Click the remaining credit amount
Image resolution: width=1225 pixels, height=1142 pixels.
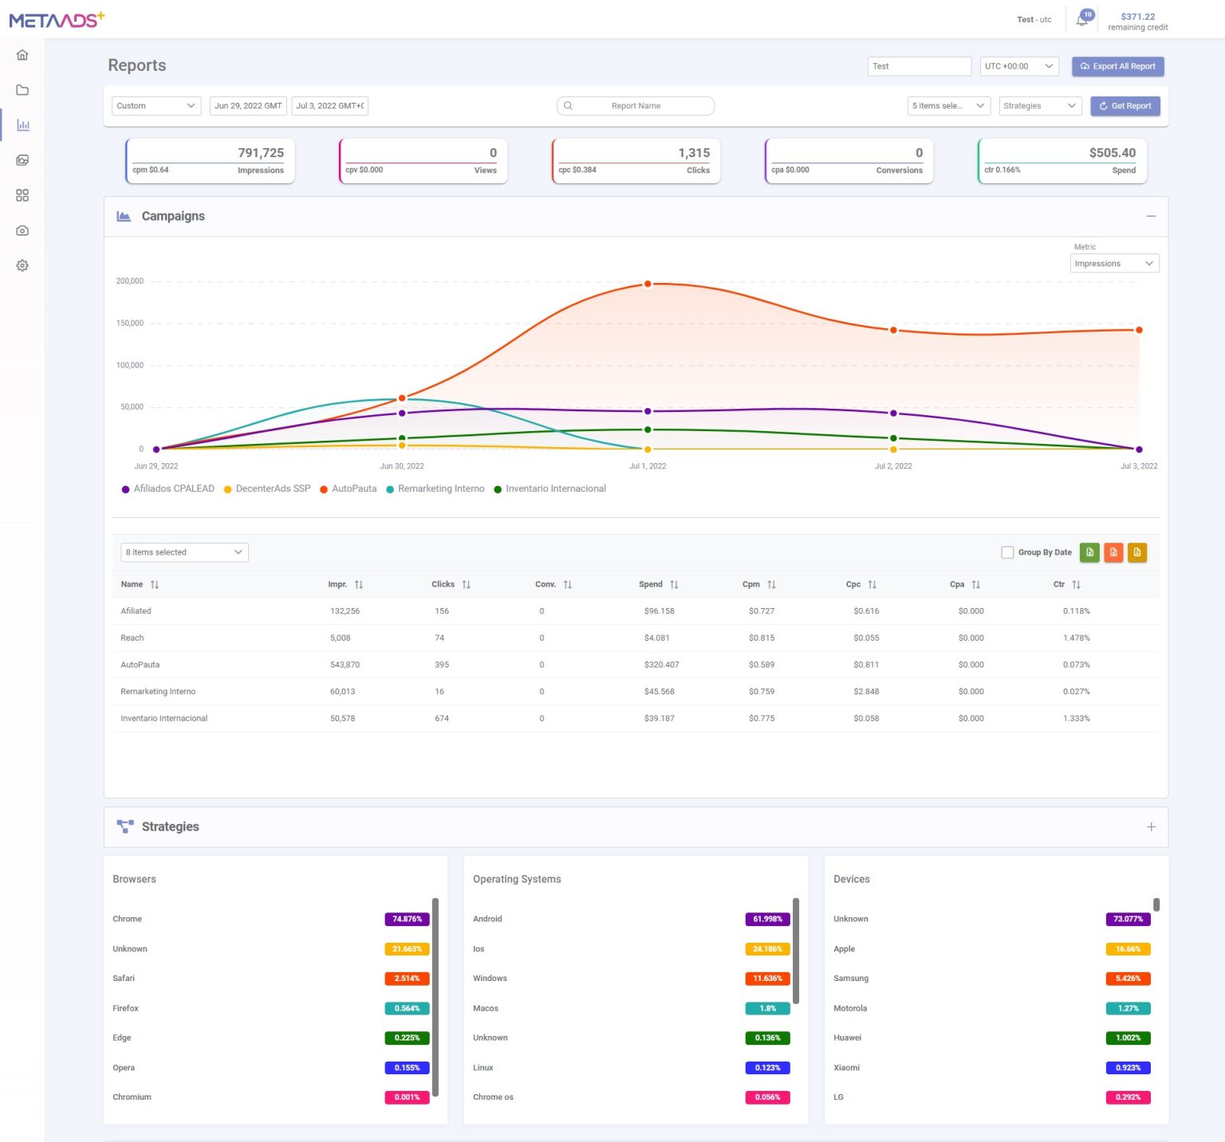(1138, 17)
